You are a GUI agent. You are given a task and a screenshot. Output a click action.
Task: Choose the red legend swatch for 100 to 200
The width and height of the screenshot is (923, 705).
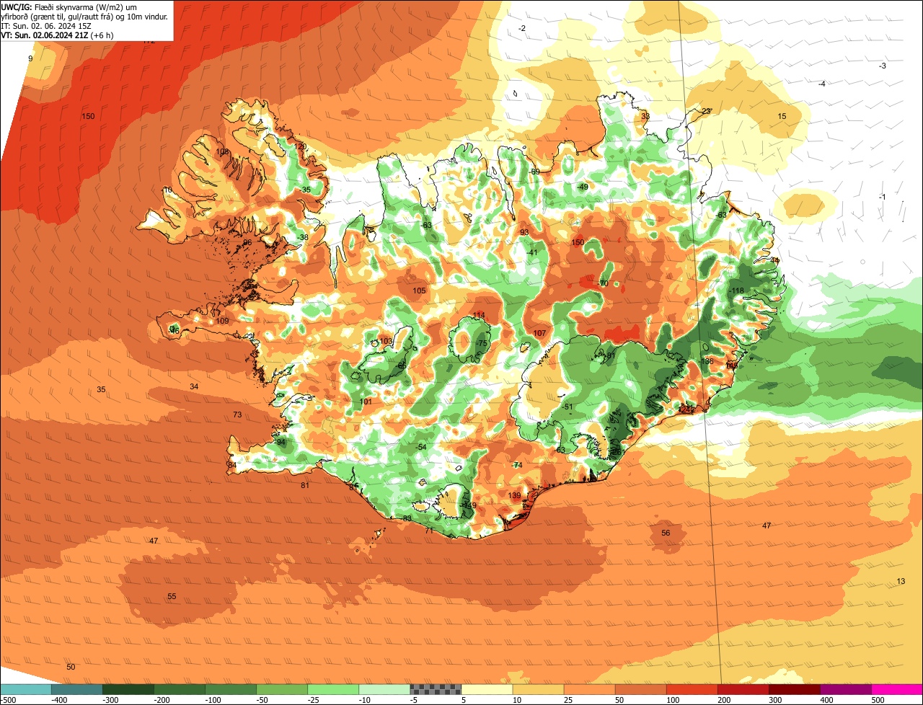[692, 689]
